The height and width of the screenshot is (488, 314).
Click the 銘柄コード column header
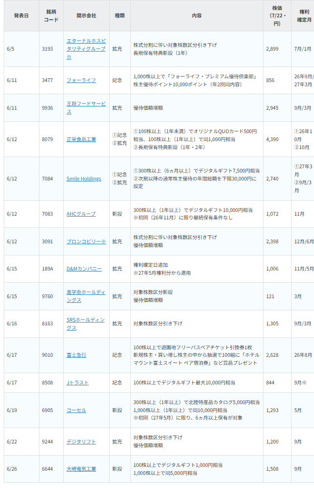click(x=51, y=15)
